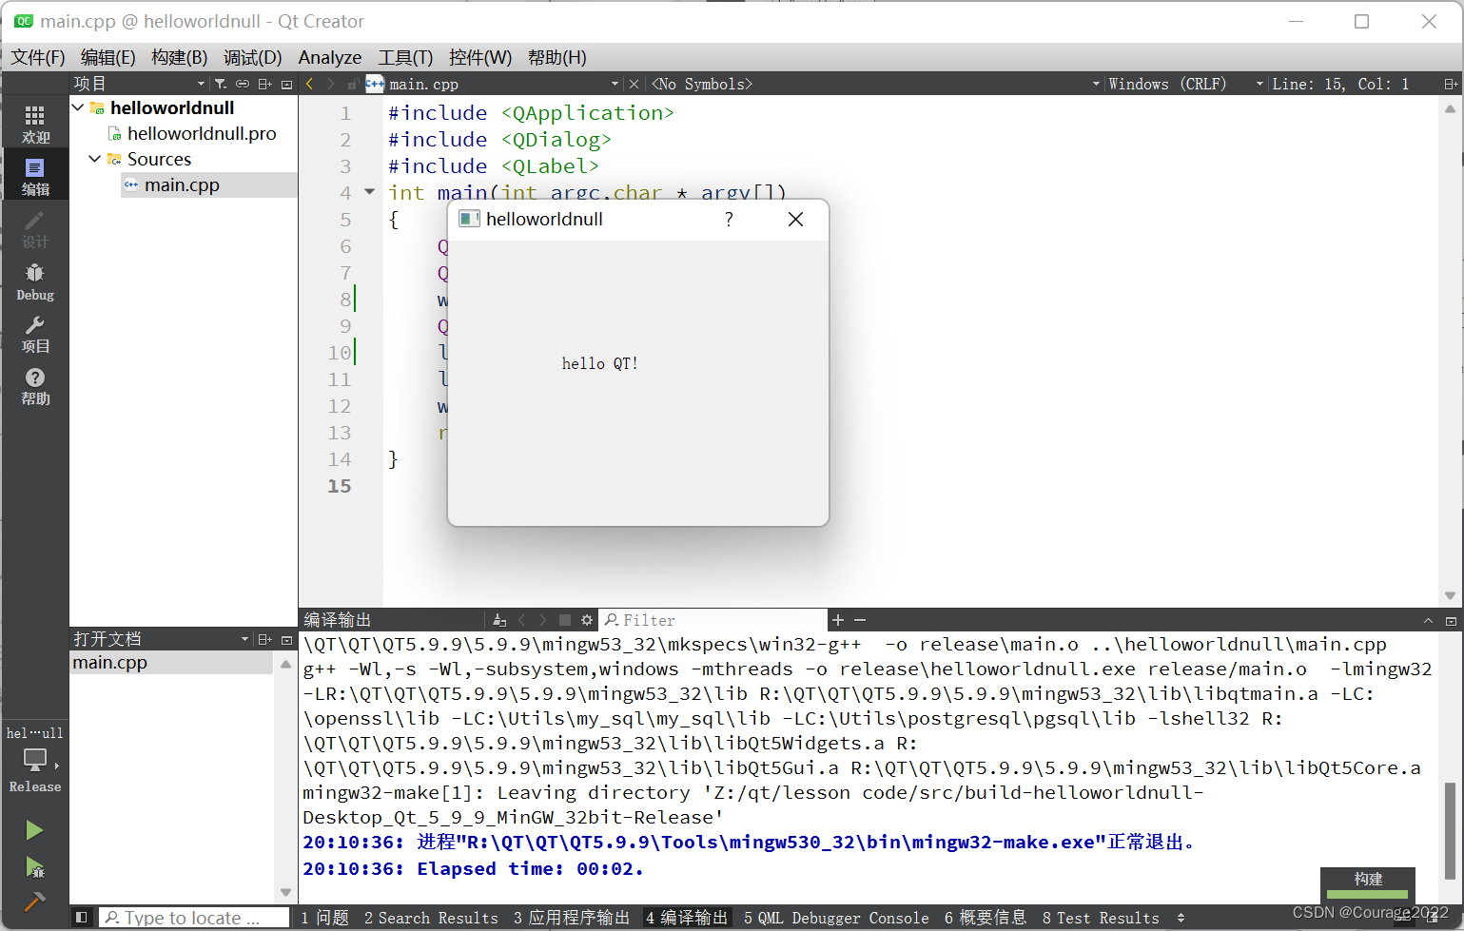Close the 打开文档 panel
1464x931 pixels.
[x=286, y=639]
